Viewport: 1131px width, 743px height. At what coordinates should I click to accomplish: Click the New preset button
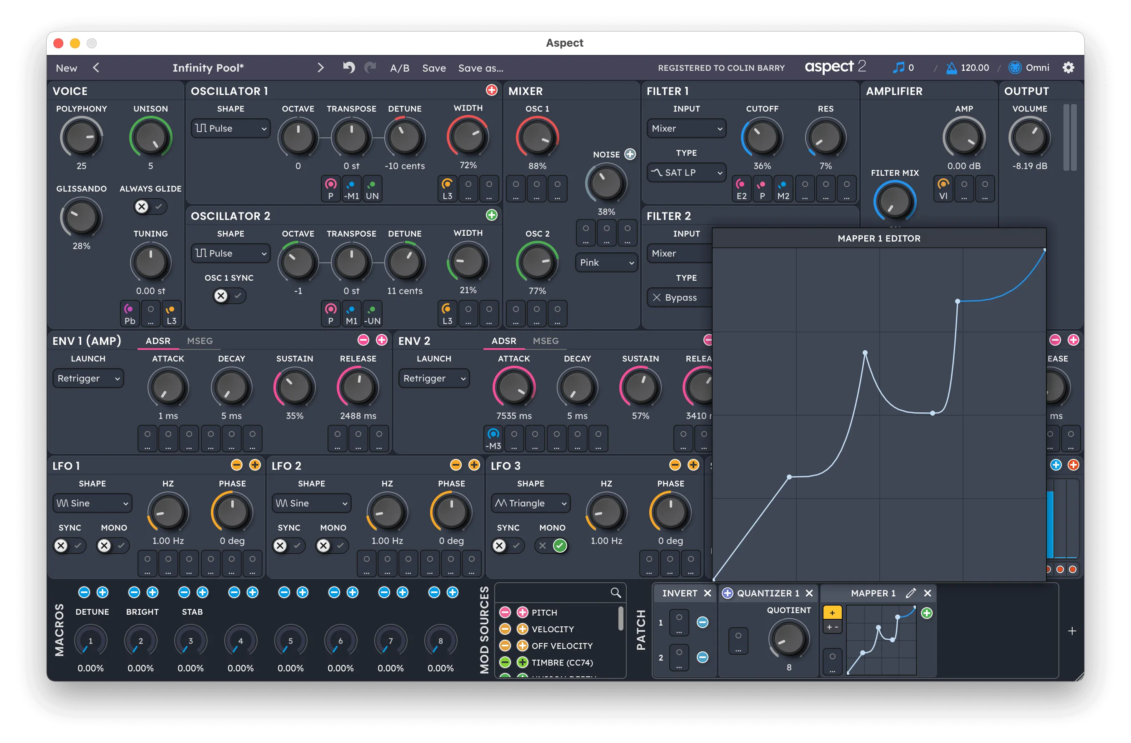[66, 68]
